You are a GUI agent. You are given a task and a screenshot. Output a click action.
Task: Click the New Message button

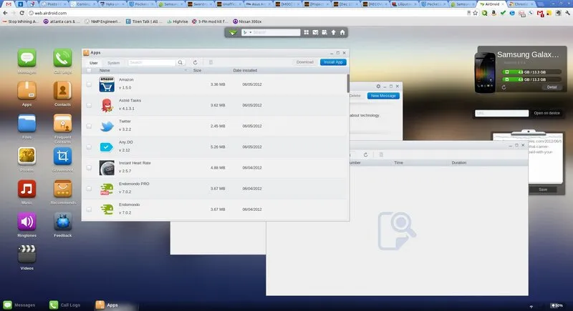coord(383,96)
